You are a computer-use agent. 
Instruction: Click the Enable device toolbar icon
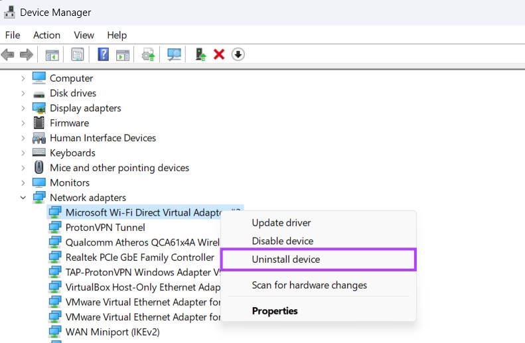(x=200, y=54)
